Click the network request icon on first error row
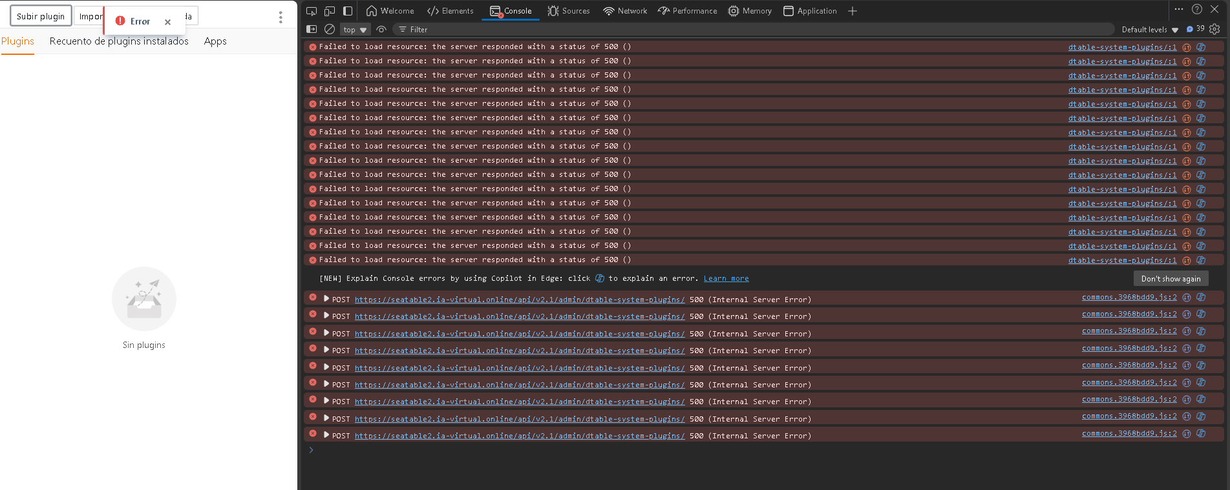The image size is (1230, 490). 1187,47
